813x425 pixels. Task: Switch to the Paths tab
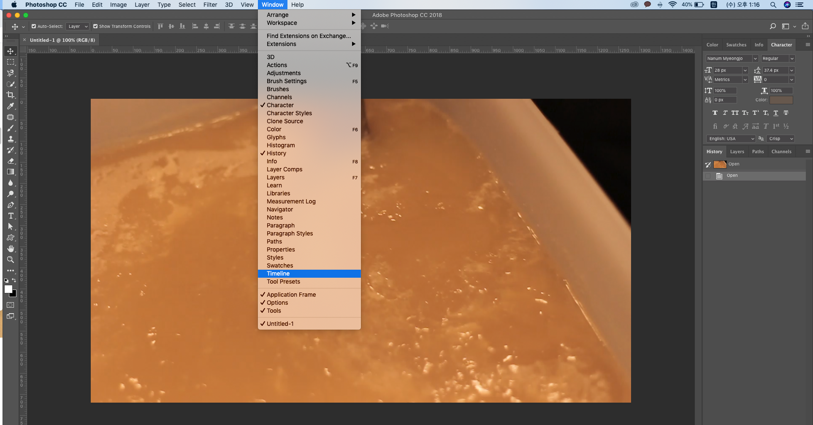point(758,152)
